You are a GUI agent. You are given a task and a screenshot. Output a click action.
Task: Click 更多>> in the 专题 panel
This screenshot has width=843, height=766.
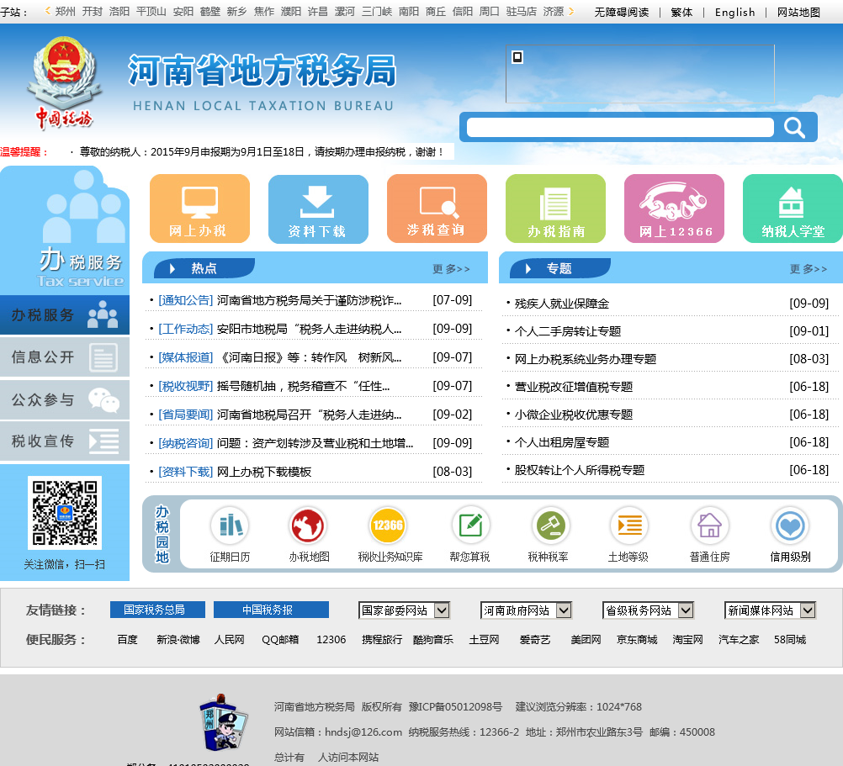[809, 268]
